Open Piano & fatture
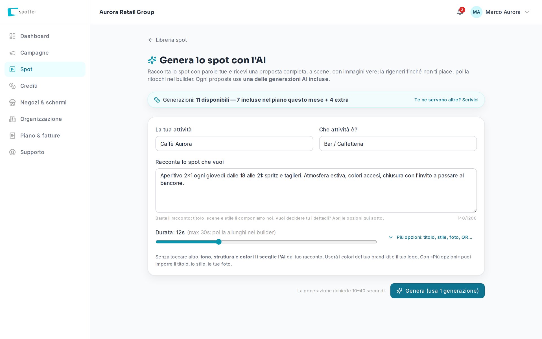The image size is (542, 339). (45, 136)
